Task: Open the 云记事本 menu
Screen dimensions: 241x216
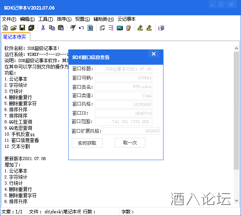Action: [127, 19]
